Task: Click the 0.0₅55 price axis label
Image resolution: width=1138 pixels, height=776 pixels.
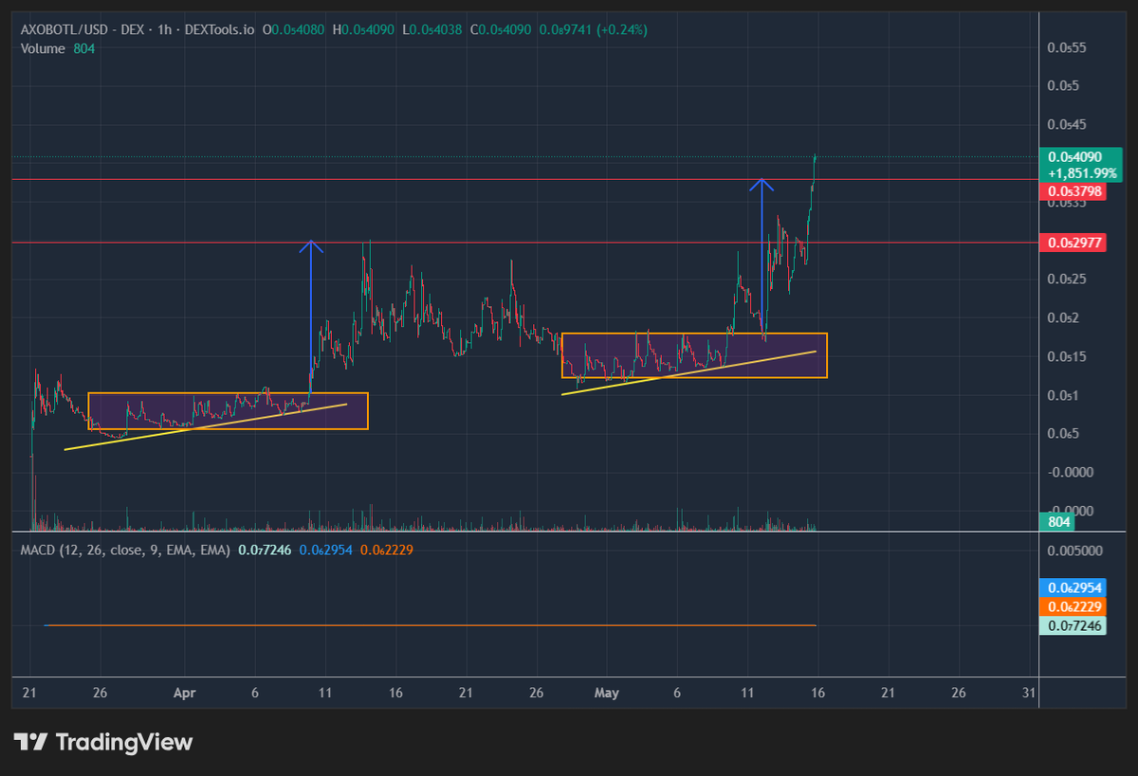Action: (x=1066, y=47)
